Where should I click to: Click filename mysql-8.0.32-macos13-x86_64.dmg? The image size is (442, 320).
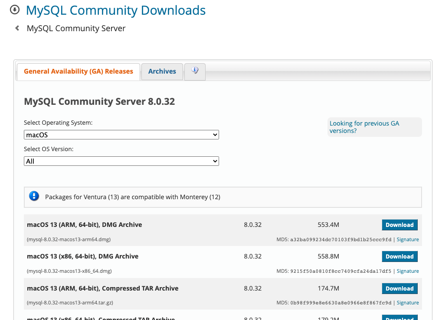(69, 271)
